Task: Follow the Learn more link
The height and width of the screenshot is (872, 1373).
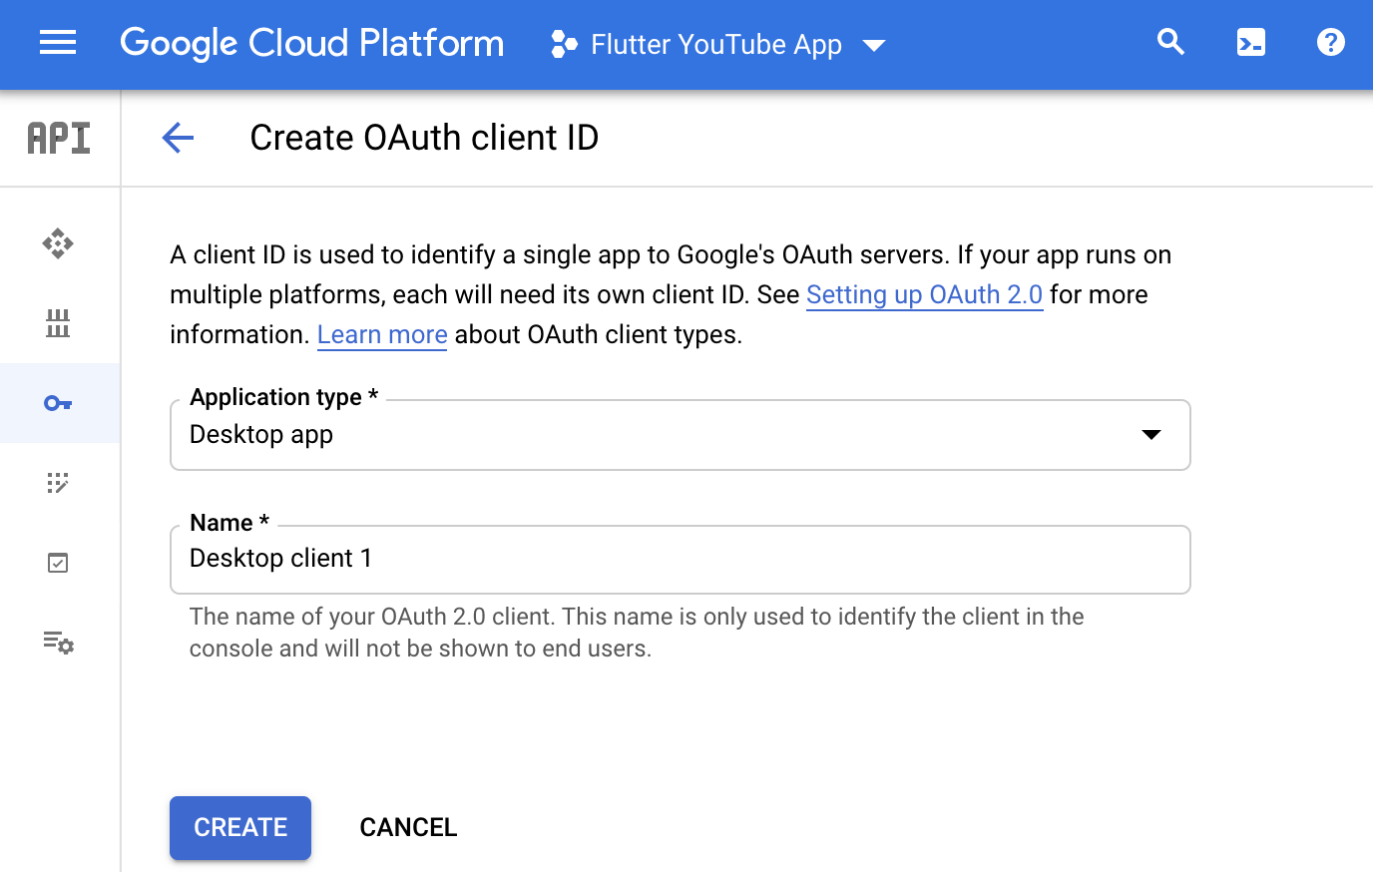Action: (x=381, y=335)
